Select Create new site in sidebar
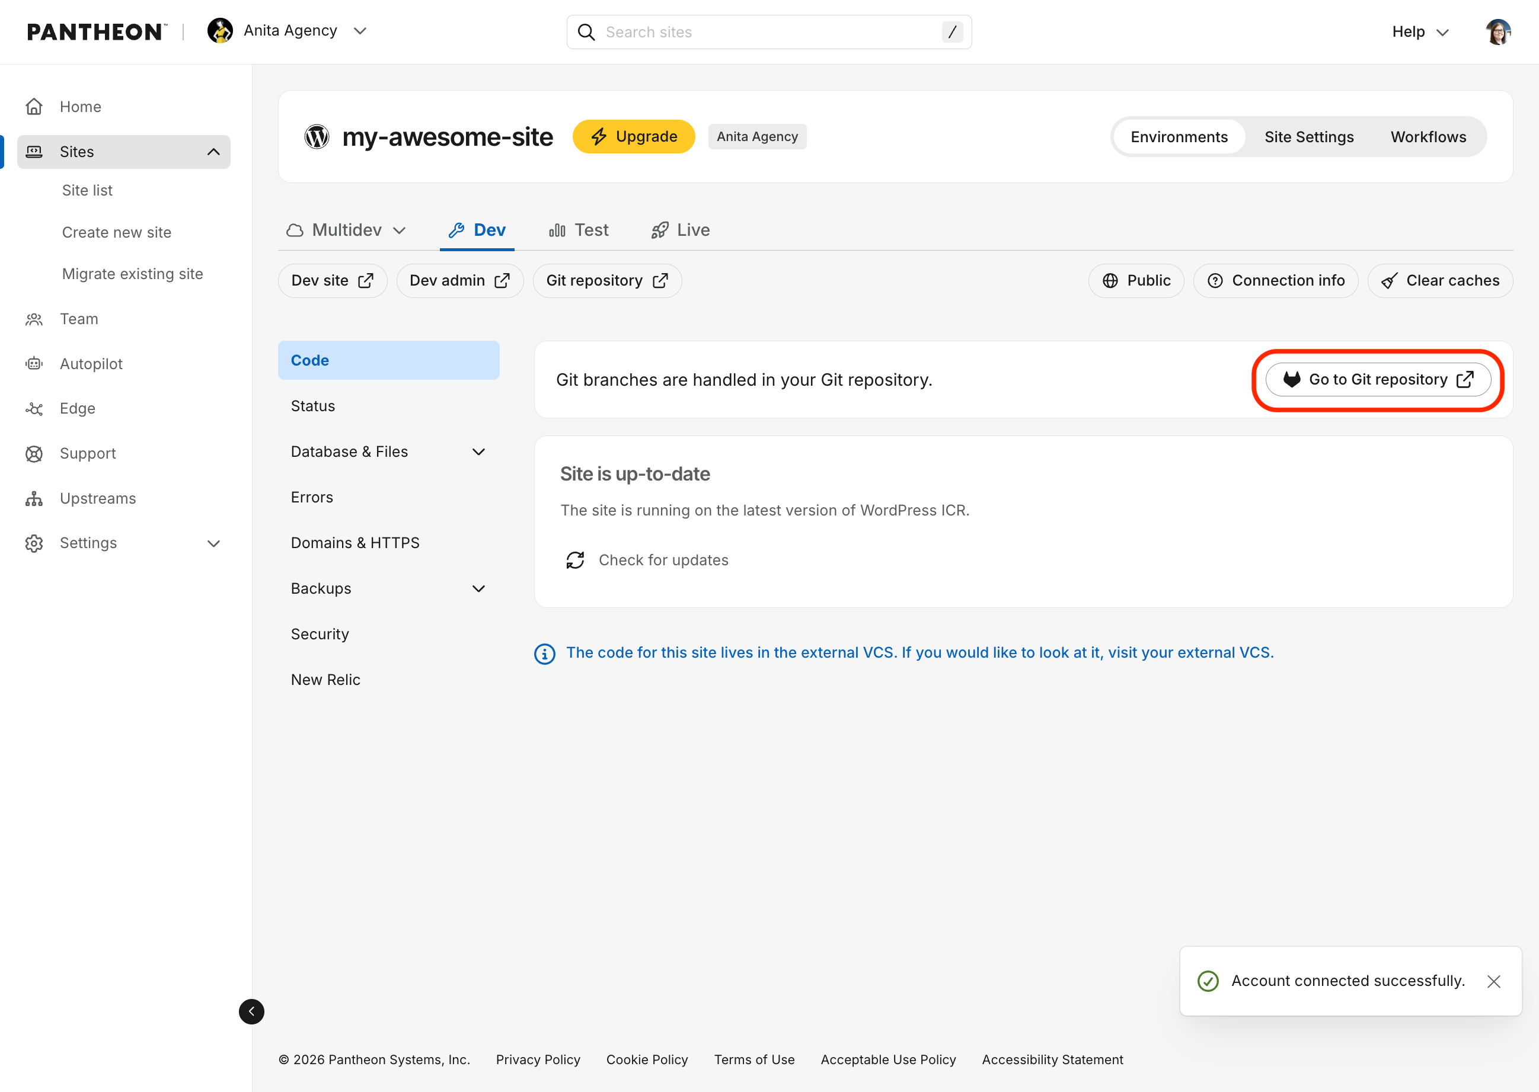Screen dimensions: 1539x1092 (116, 233)
